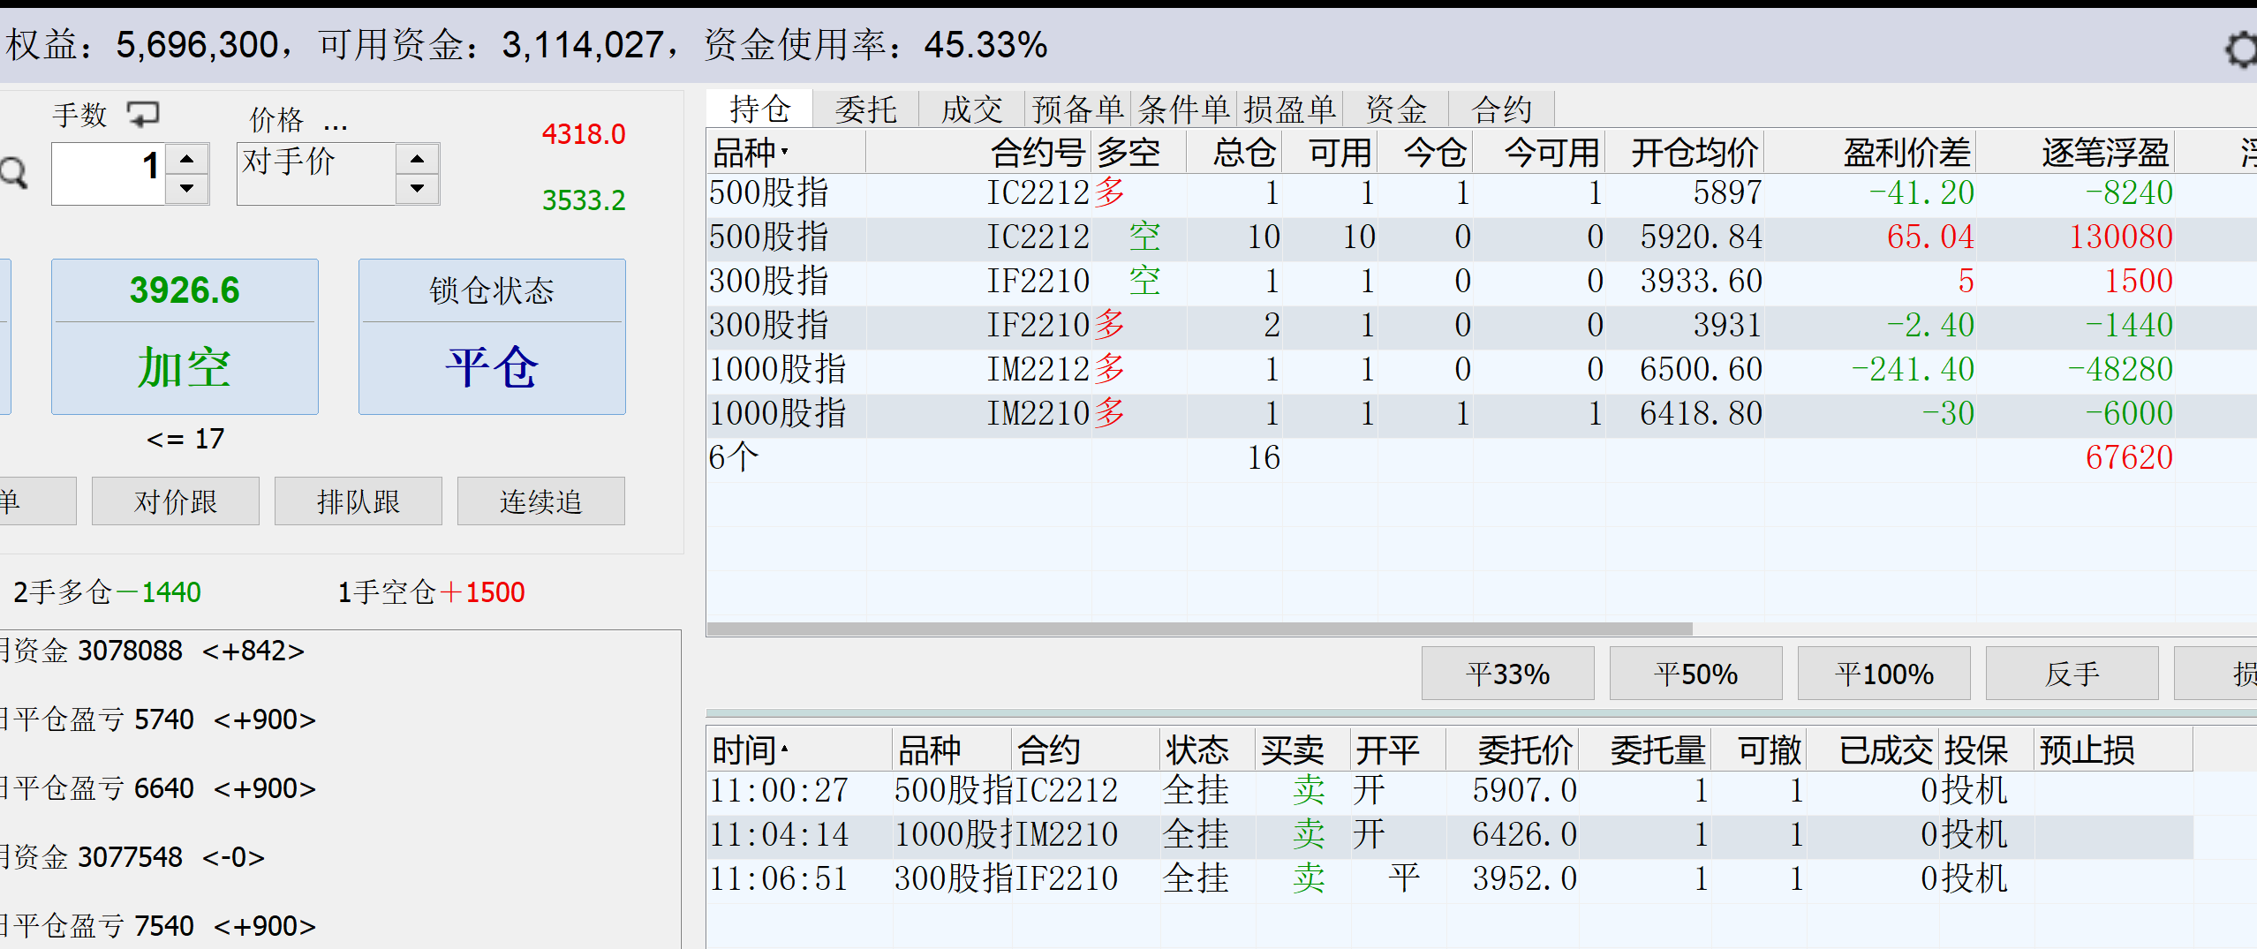Step the 对手价 price type up
2257x949 pixels.
point(418,159)
